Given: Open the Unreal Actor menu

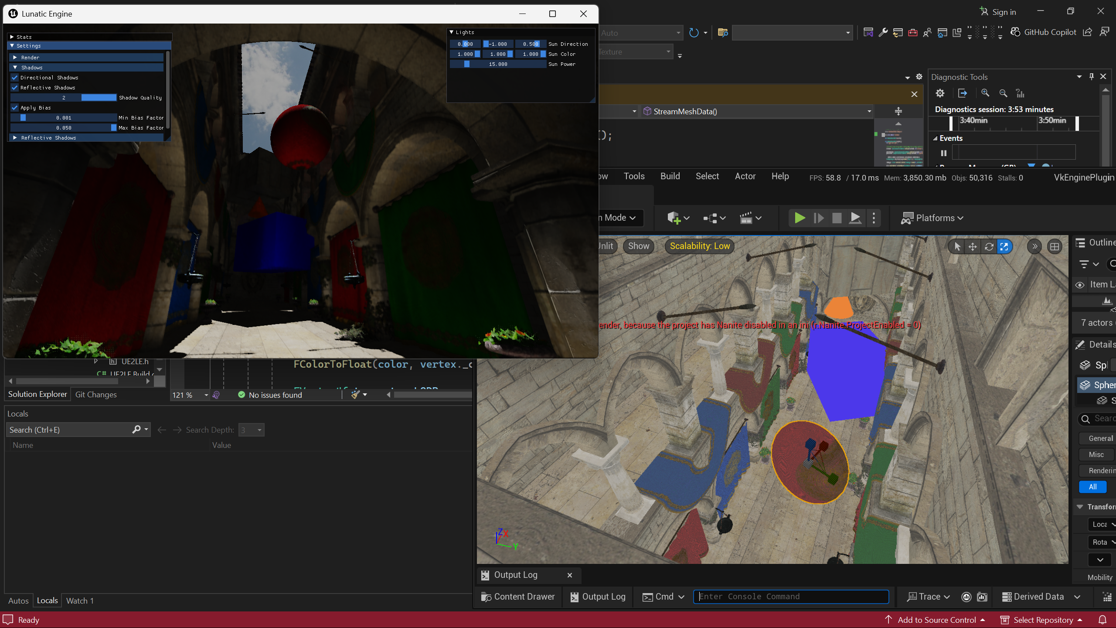Looking at the screenshot, I should (745, 176).
